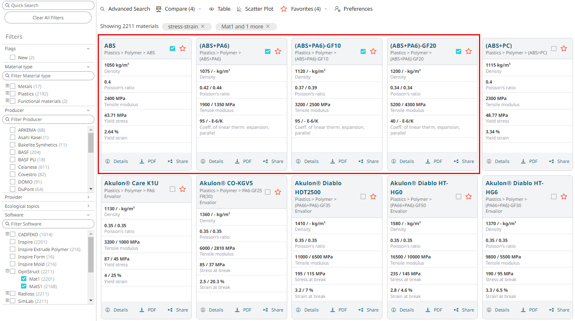Open the ABS material title
The height and width of the screenshot is (321, 575).
[110, 46]
